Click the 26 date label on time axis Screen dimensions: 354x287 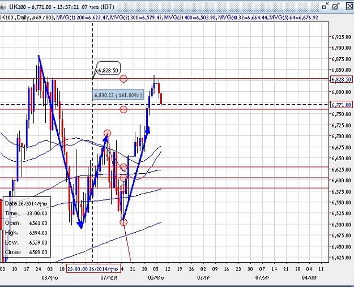[x=191, y=269]
